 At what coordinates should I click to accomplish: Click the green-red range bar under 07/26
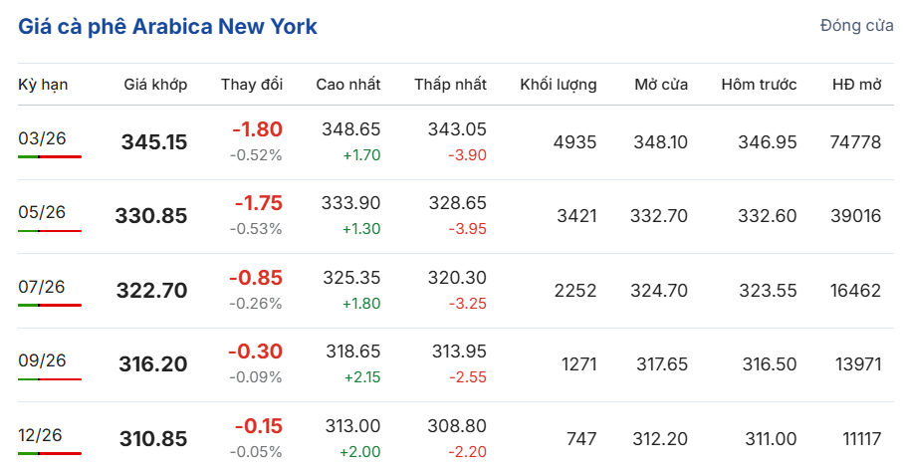click(50, 305)
